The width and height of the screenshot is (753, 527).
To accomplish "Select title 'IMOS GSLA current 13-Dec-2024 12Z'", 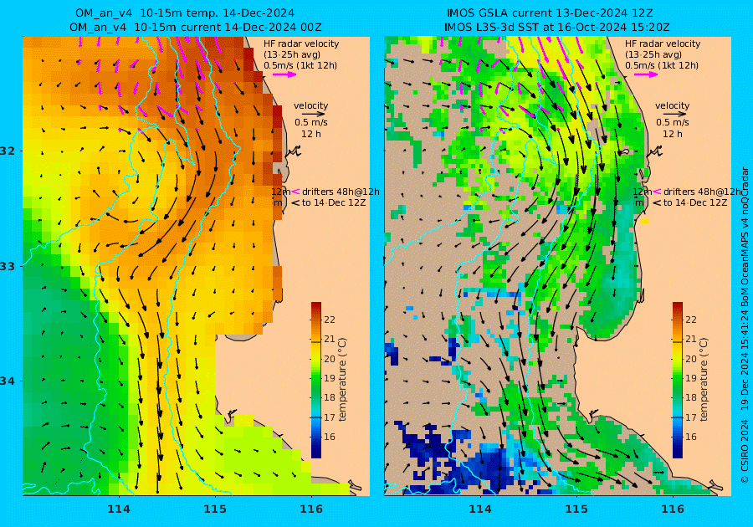I will 550,13.
